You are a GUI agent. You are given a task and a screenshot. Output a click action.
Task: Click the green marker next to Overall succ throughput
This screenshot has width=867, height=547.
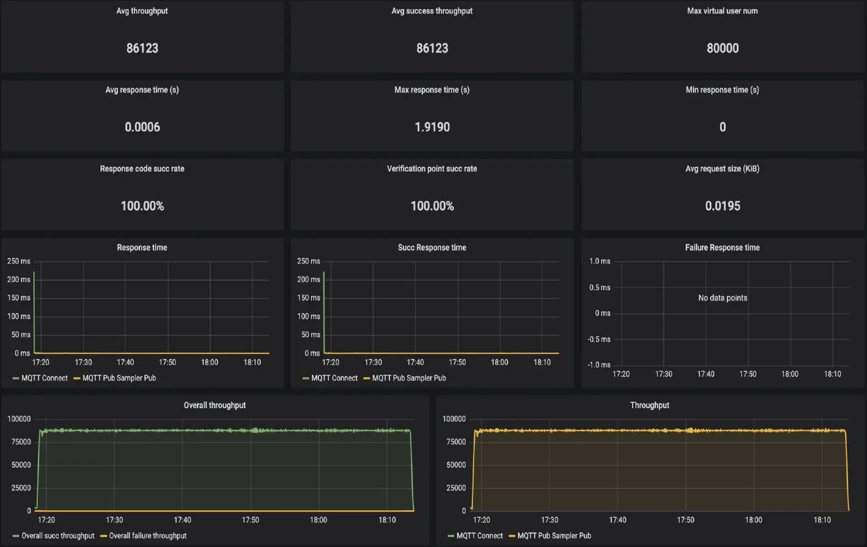coord(15,536)
